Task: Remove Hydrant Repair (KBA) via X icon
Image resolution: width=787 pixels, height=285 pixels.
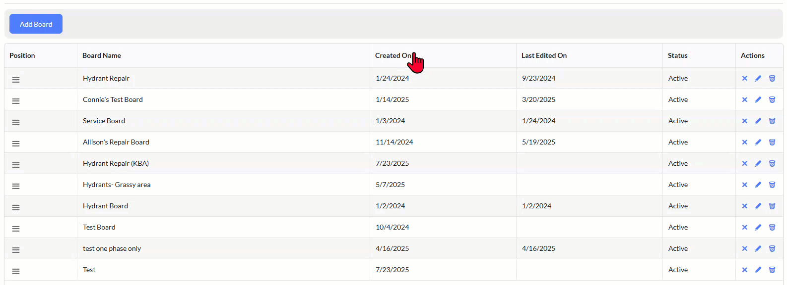Action: (x=744, y=163)
